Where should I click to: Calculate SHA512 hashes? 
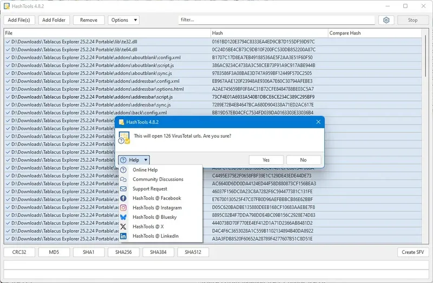[193, 252]
